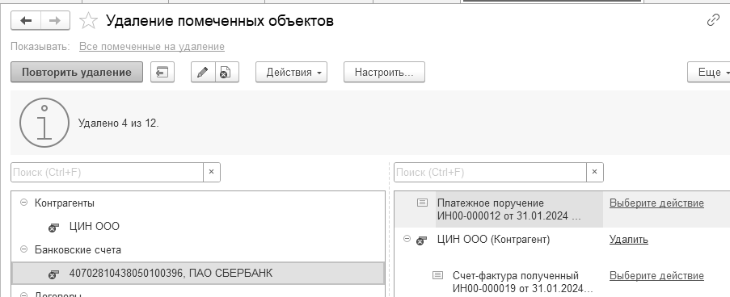This screenshot has height=297, width=730.
Task: Go forward with the right arrow button
Action: (x=55, y=20)
